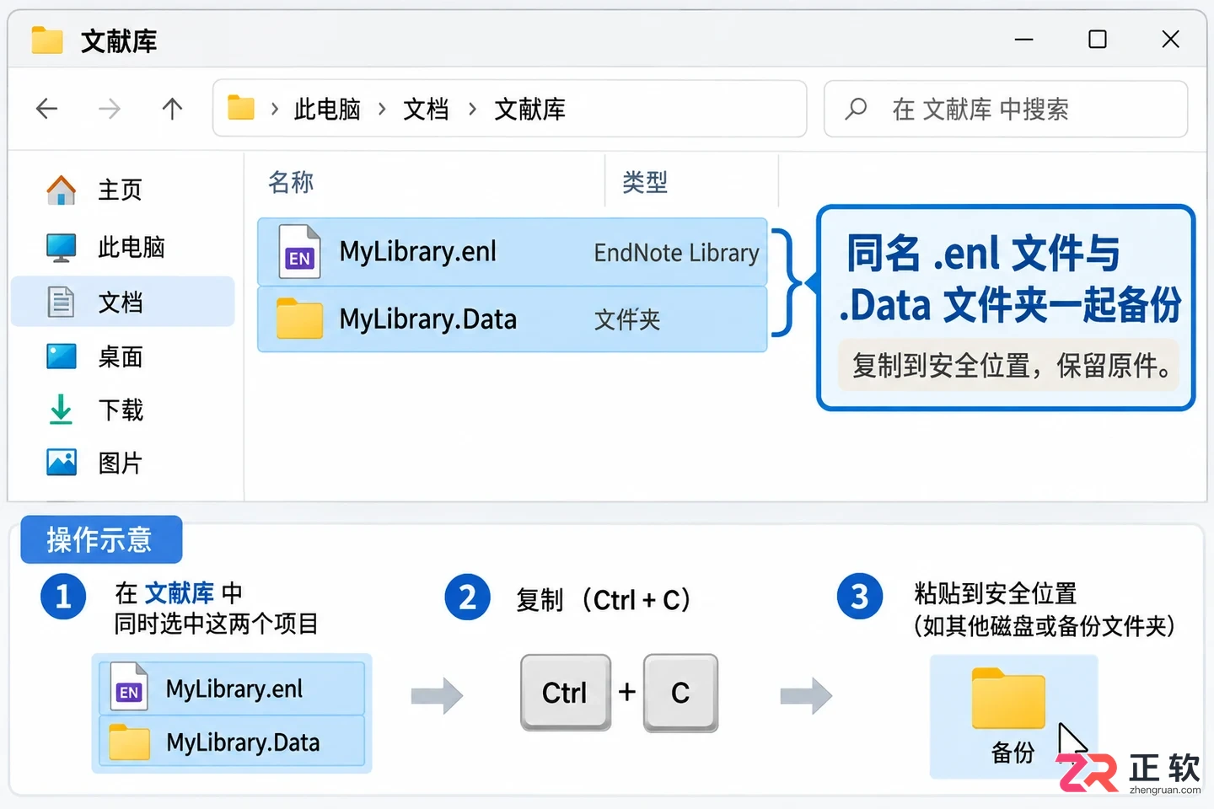Sort by the 类型 column header

pos(645,181)
